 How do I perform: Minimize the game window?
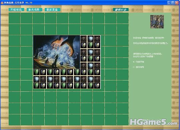click(x=169, y=3)
